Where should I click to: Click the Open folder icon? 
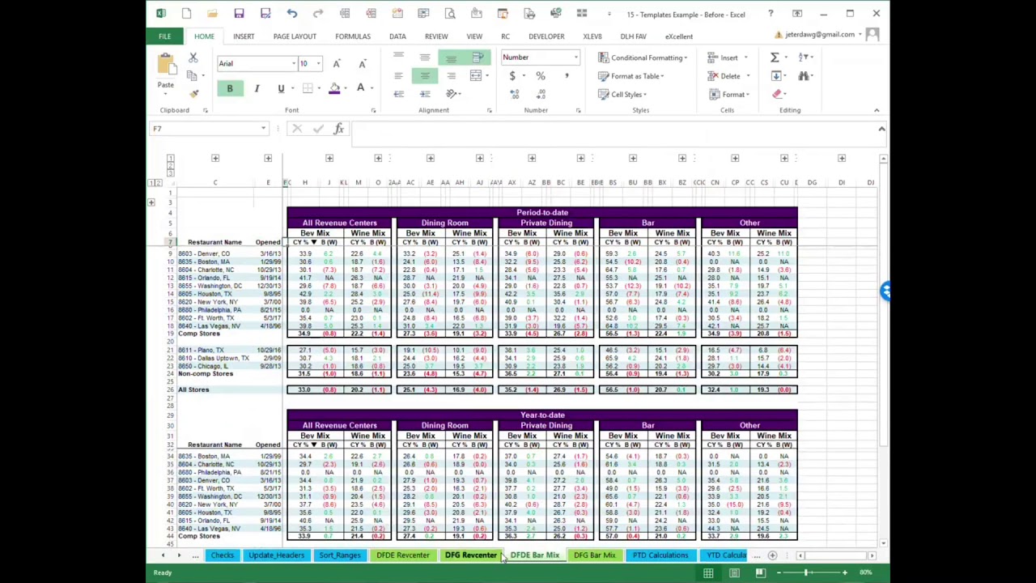pos(212,14)
